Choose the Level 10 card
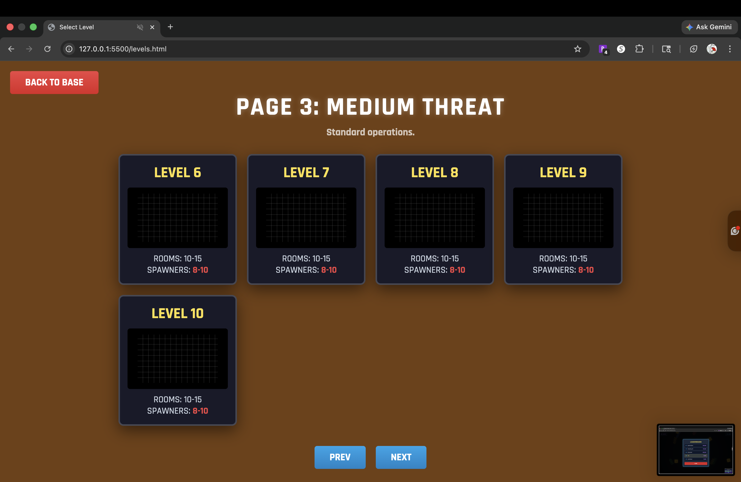Screen dimensions: 741x482 tap(177, 360)
